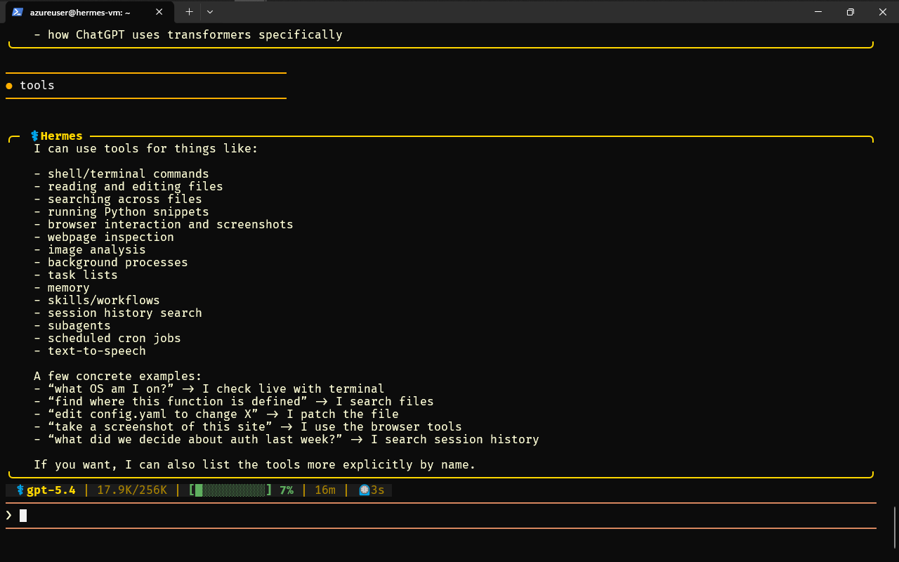Image resolution: width=899 pixels, height=562 pixels.
Task: Expand the new-tab profile dropdown arrow
Action: tap(210, 12)
